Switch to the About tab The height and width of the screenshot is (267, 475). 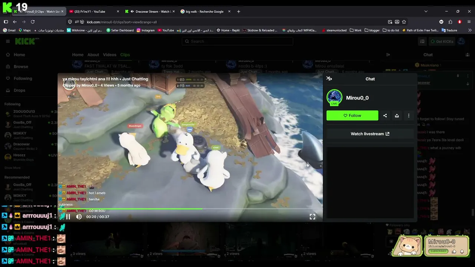tap(93, 55)
